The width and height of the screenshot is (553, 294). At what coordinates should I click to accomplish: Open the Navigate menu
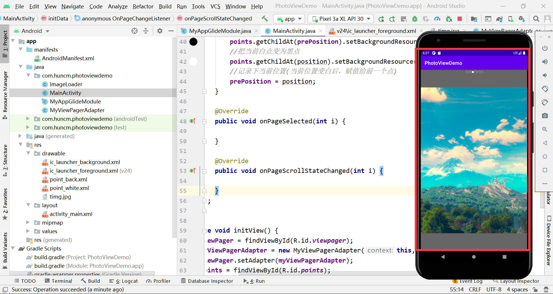point(73,6)
